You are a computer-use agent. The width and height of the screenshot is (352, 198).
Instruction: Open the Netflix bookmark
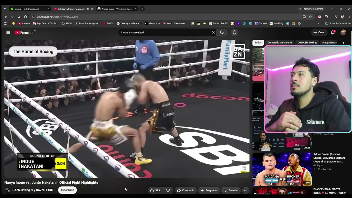point(108,23)
